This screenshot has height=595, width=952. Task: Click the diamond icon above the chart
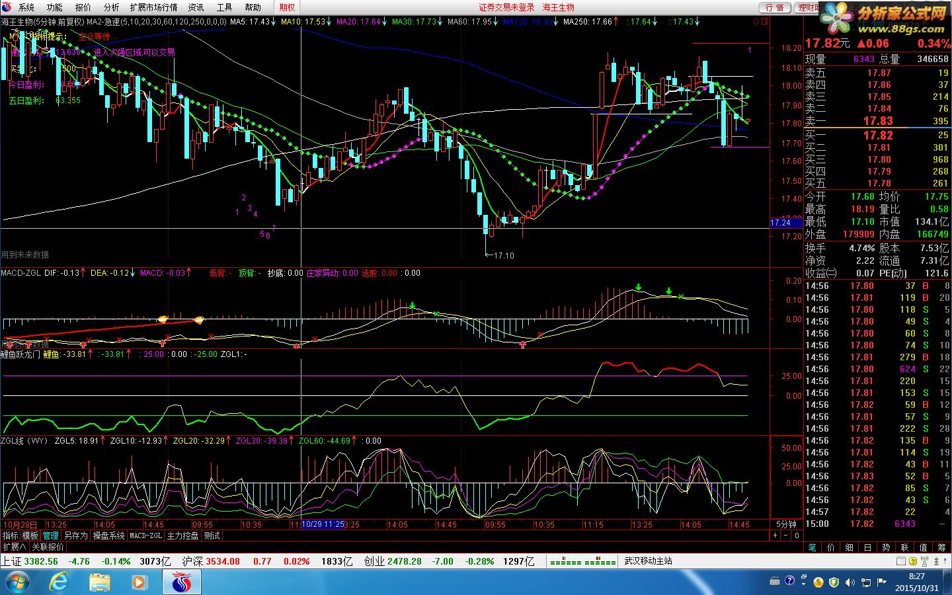point(757,21)
